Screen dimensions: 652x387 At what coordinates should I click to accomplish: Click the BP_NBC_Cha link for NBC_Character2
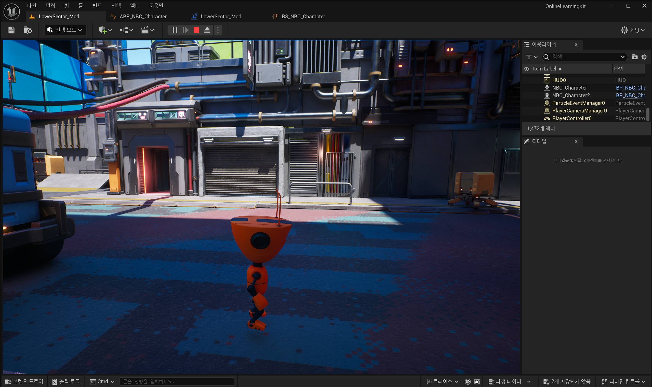630,95
